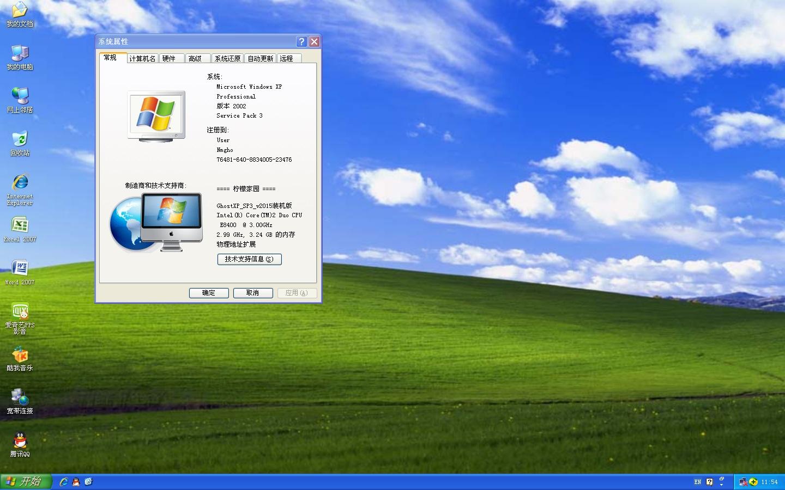
Task: Click the 取消 button
Action: coord(253,293)
